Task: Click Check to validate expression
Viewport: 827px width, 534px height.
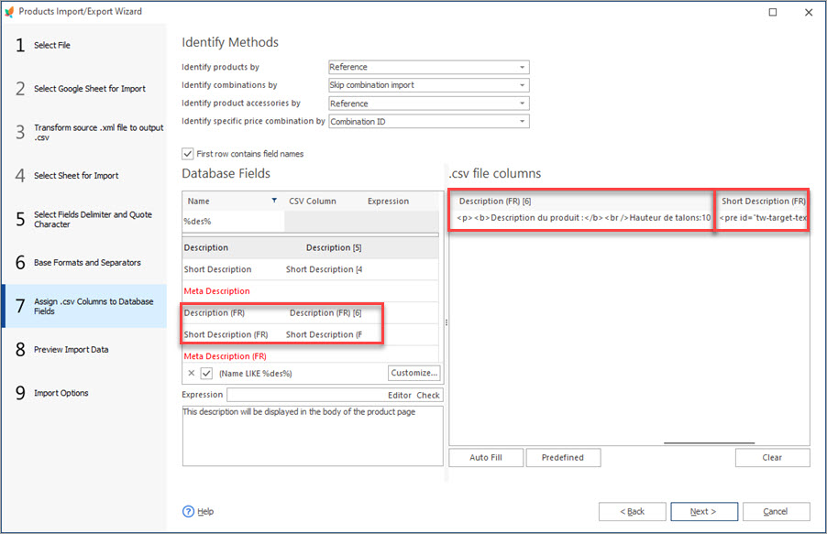Action: click(x=428, y=396)
